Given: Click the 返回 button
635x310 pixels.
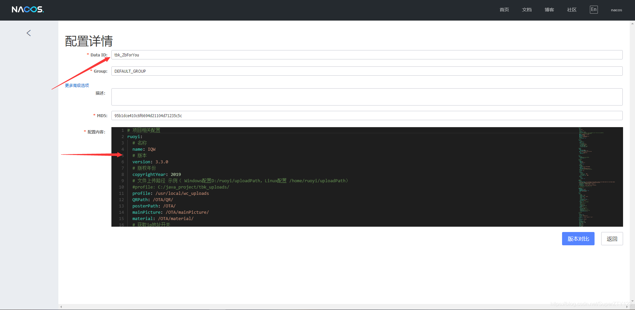Looking at the screenshot, I should pyautogui.click(x=612, y=239).
